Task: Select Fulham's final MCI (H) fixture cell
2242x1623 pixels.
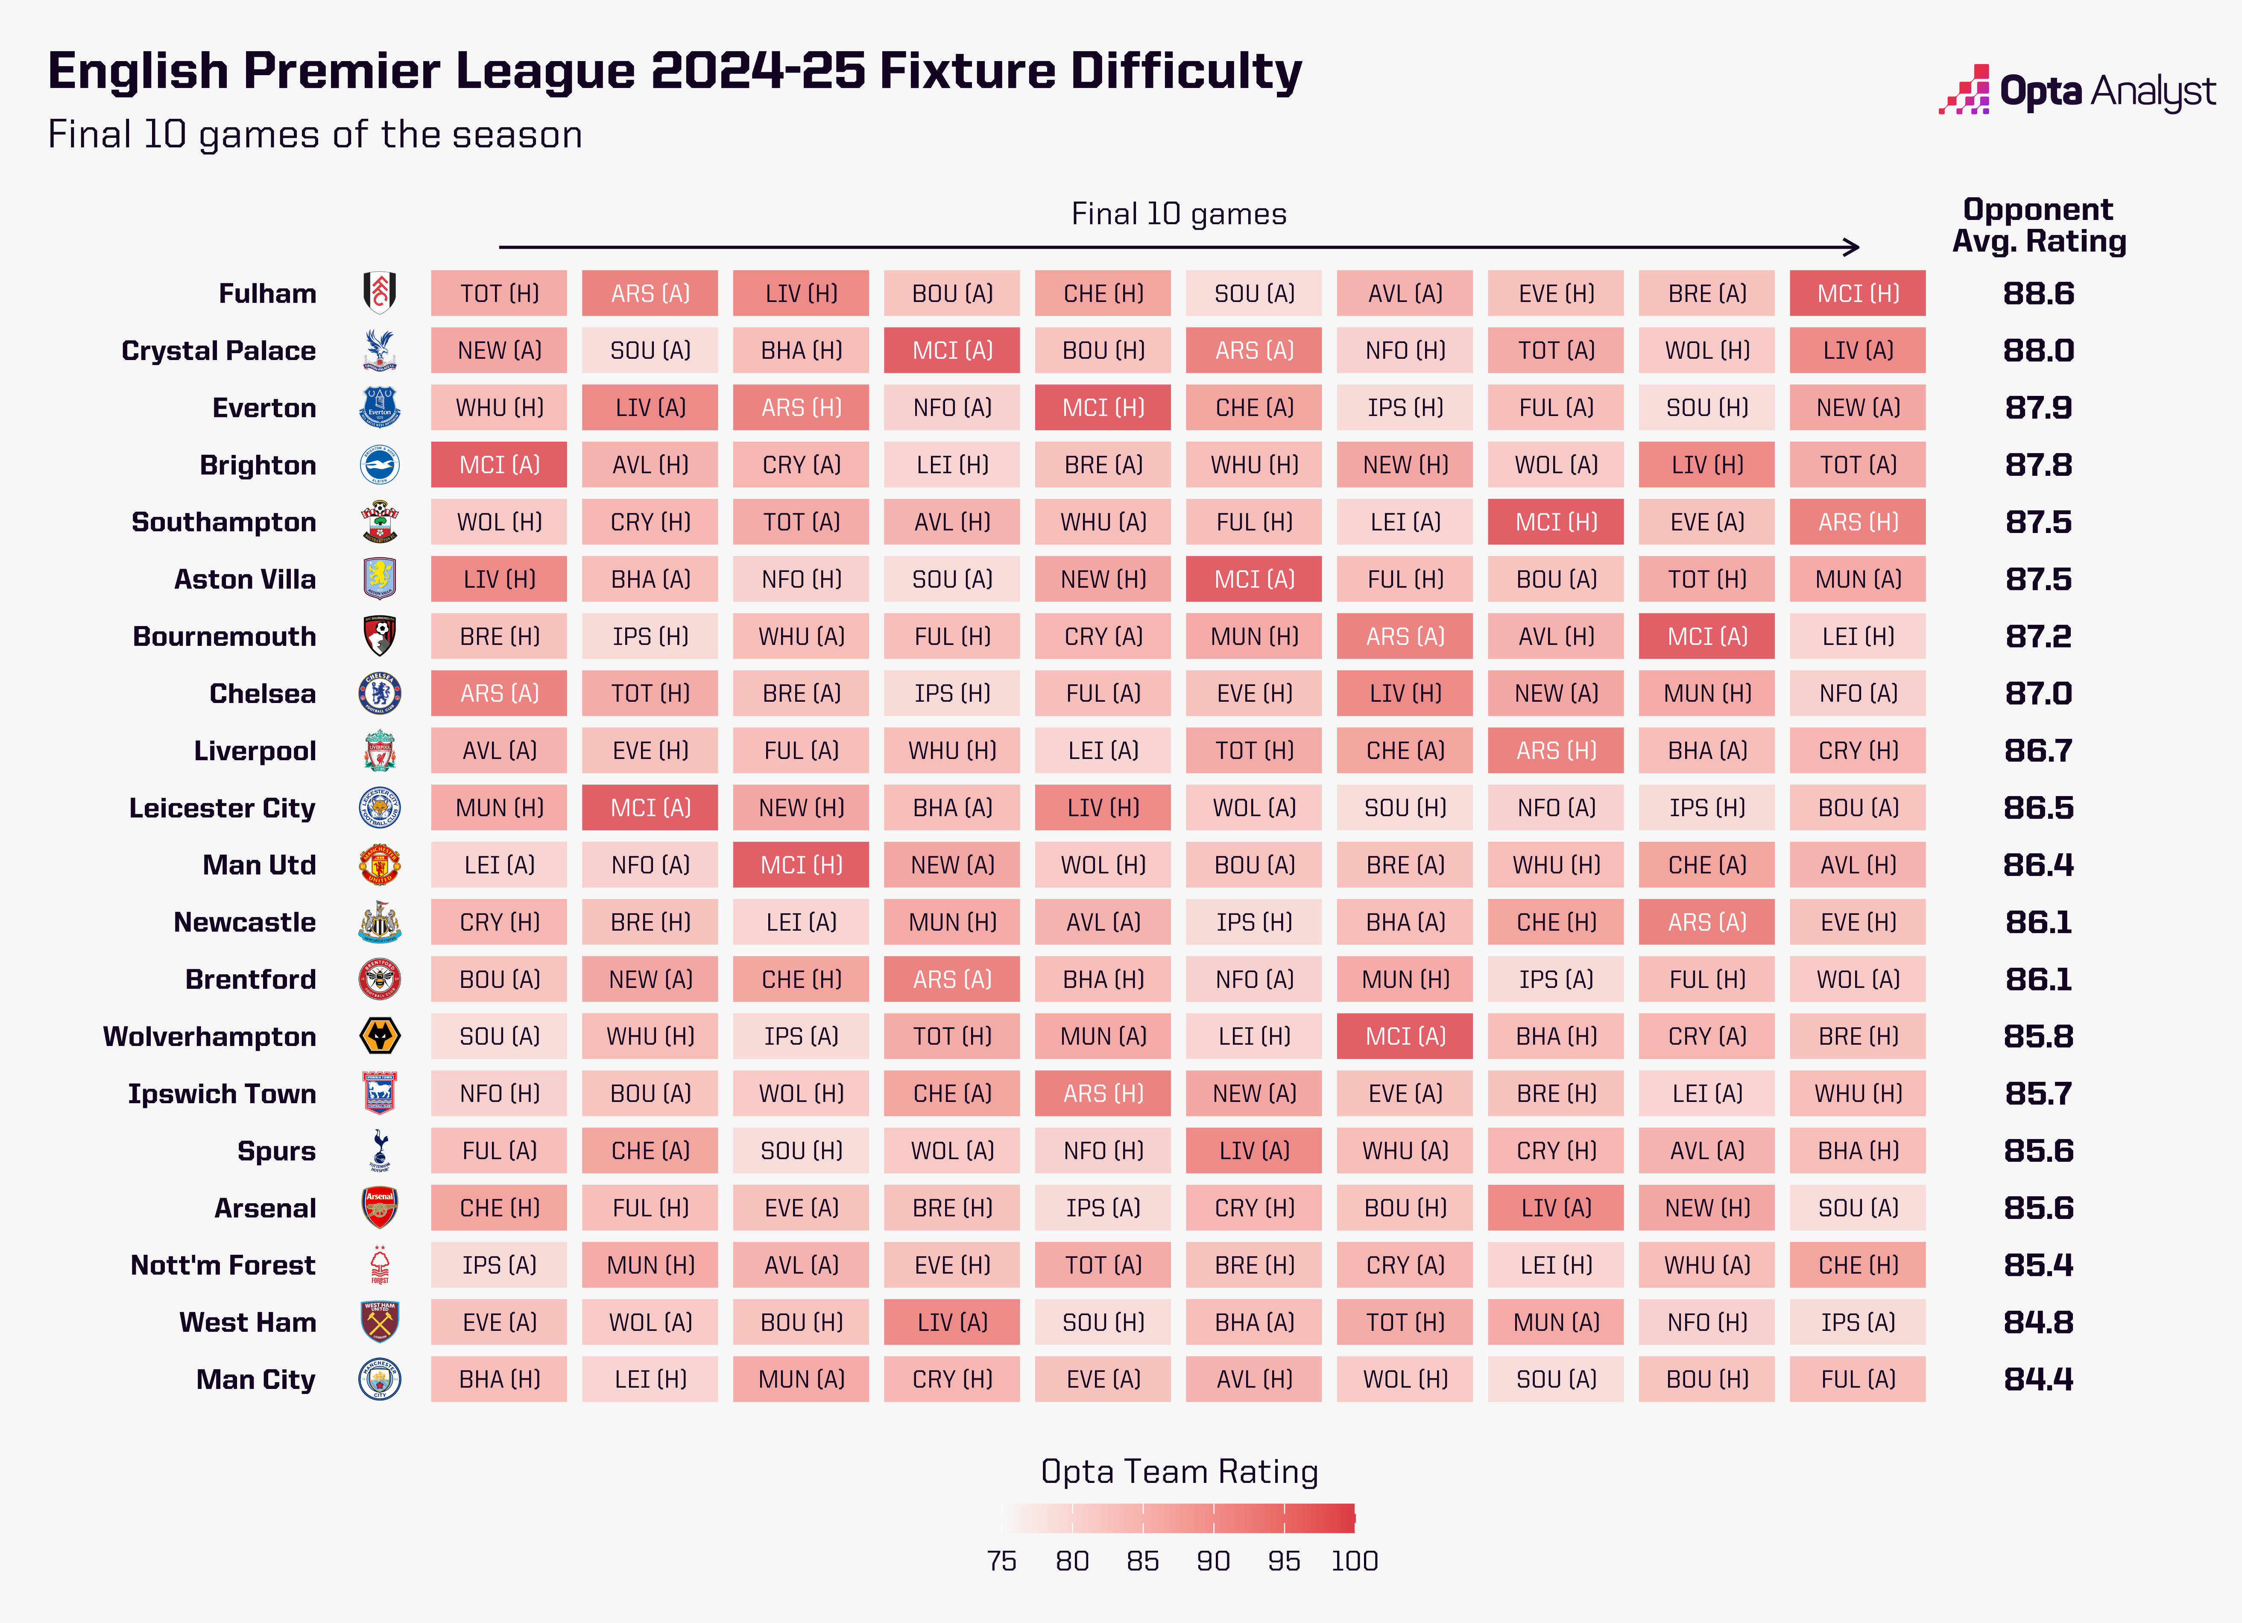Action: pyautogui.click(x=1858, y=293)
